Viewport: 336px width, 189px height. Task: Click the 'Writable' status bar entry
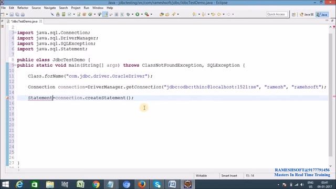(x=201, y=175)
